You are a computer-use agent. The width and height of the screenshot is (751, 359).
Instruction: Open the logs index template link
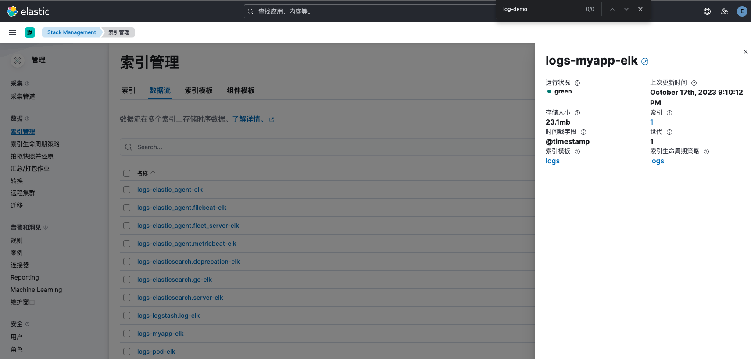(553, 161)
